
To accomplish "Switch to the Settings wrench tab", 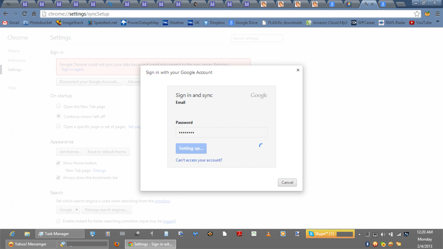I will tap(368, 4).
